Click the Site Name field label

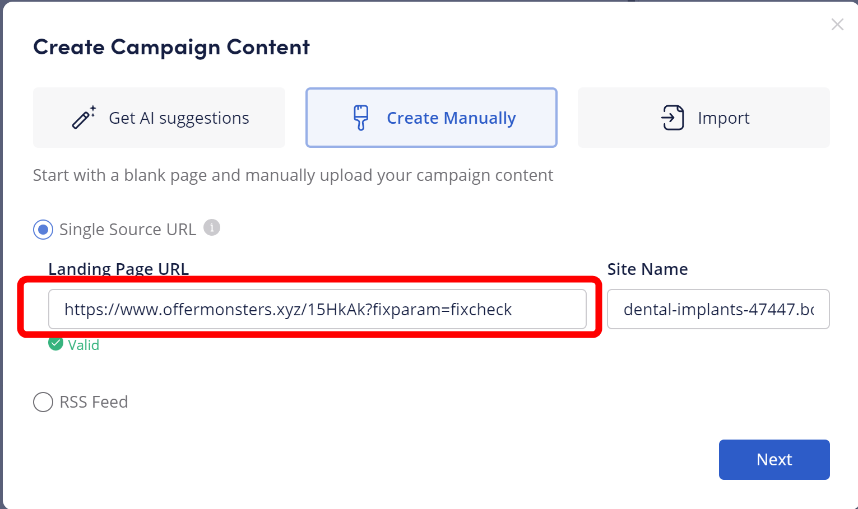(647, 269)
